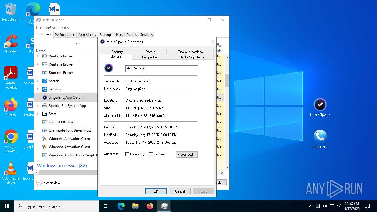Show hidden system tray icons

(x=310, y=206)
